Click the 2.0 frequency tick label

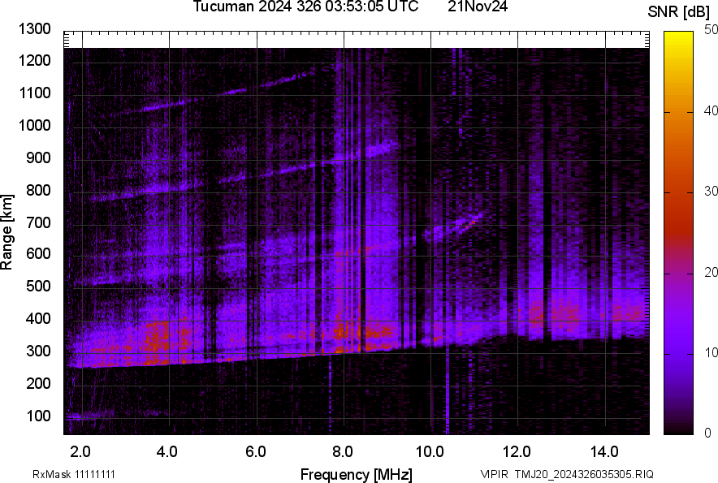80,451
